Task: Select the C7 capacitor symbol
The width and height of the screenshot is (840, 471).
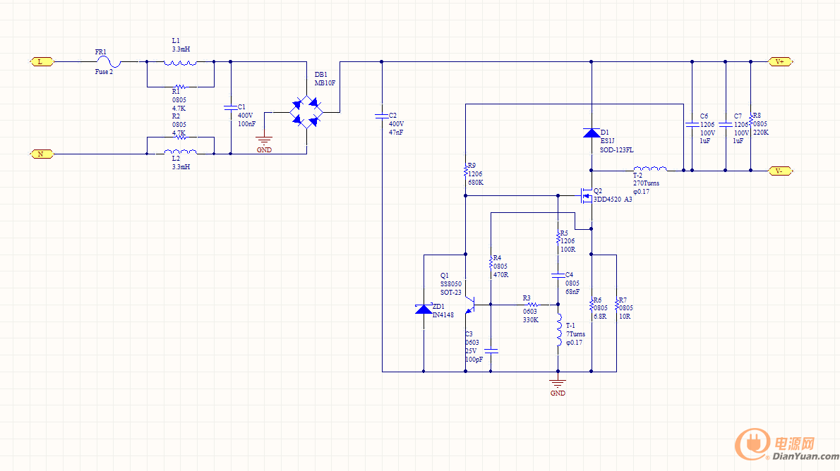Action: coord(725,124)
